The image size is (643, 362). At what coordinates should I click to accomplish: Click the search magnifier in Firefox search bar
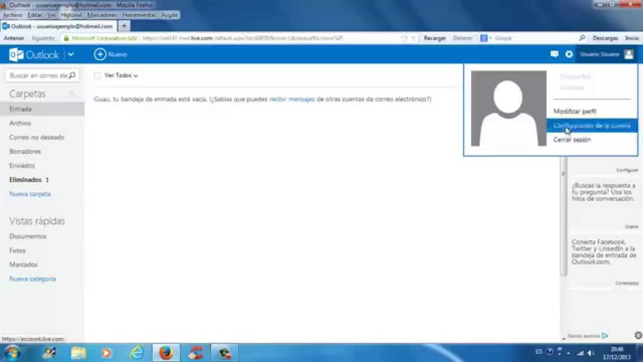coord(582,38)
